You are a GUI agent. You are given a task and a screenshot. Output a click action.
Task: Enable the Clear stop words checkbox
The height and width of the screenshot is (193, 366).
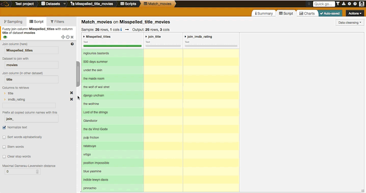[4, 157]
